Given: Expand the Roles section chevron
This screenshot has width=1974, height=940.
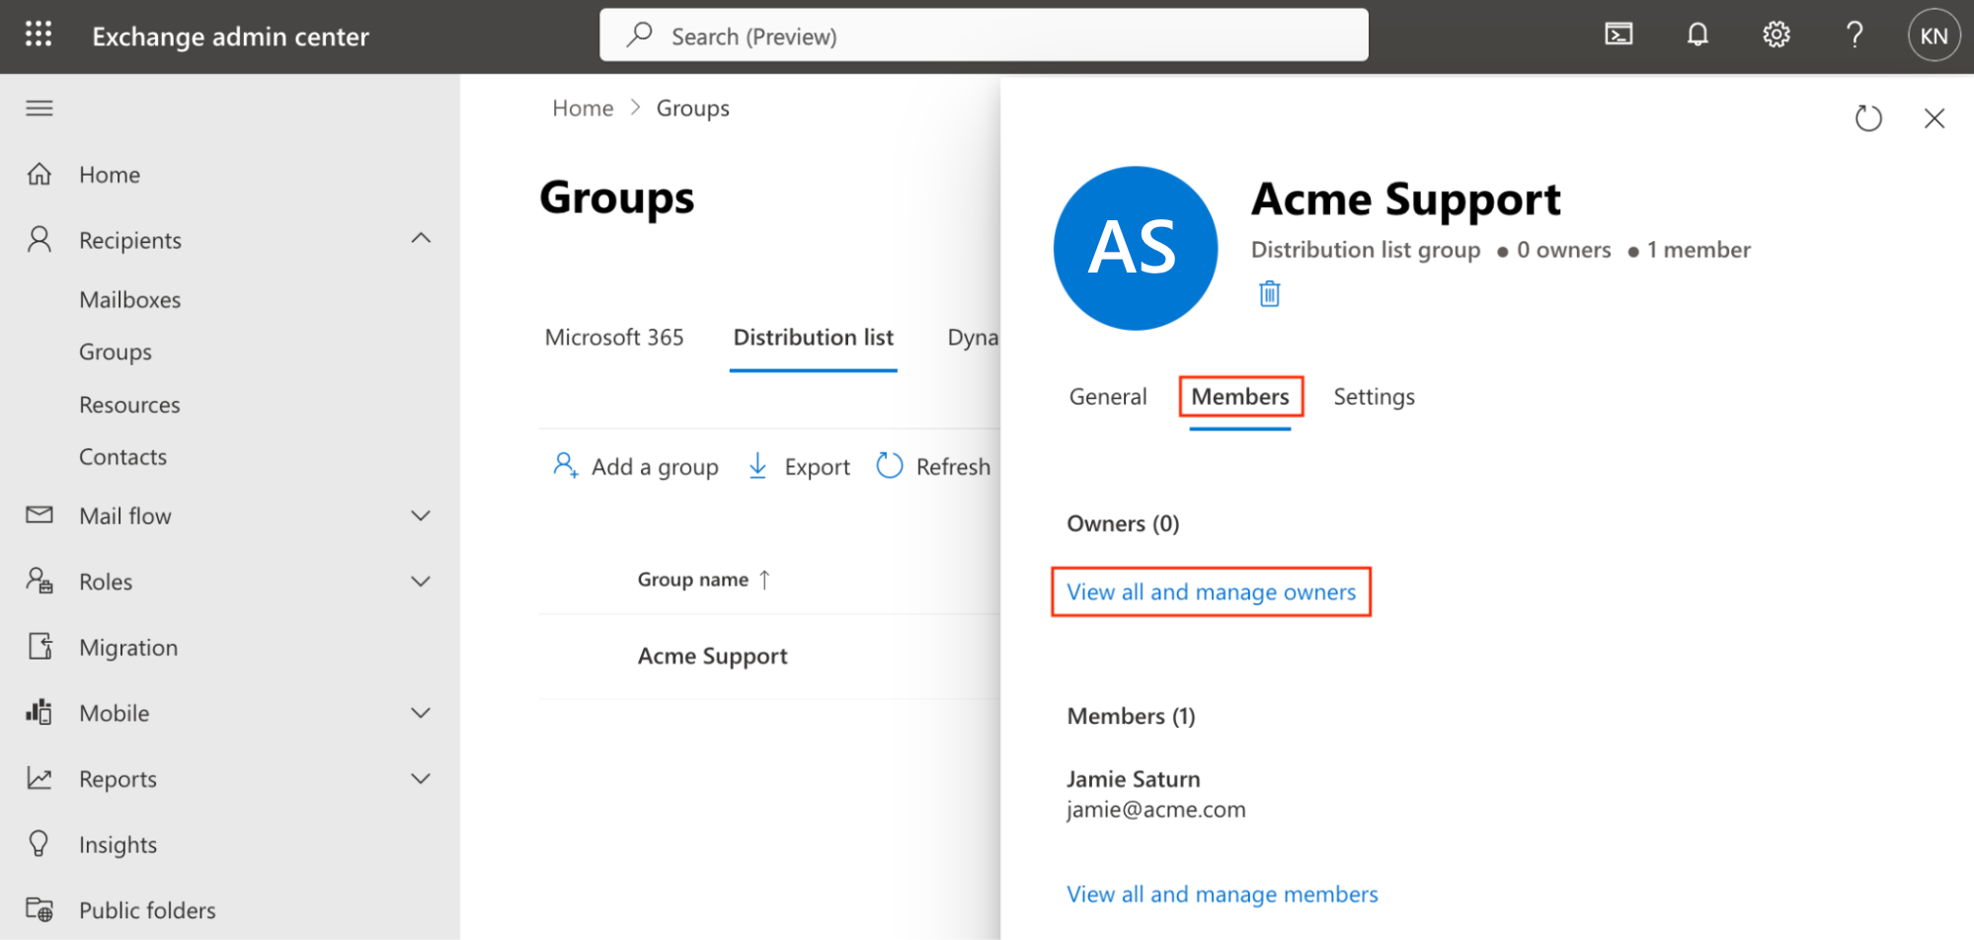Looking at the screenshot, I should pos(421,582).
